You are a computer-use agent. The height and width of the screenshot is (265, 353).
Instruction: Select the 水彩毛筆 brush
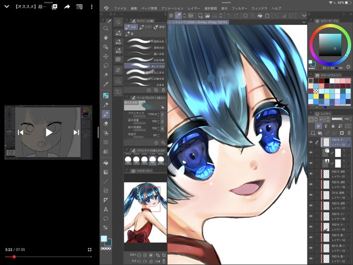145,60
